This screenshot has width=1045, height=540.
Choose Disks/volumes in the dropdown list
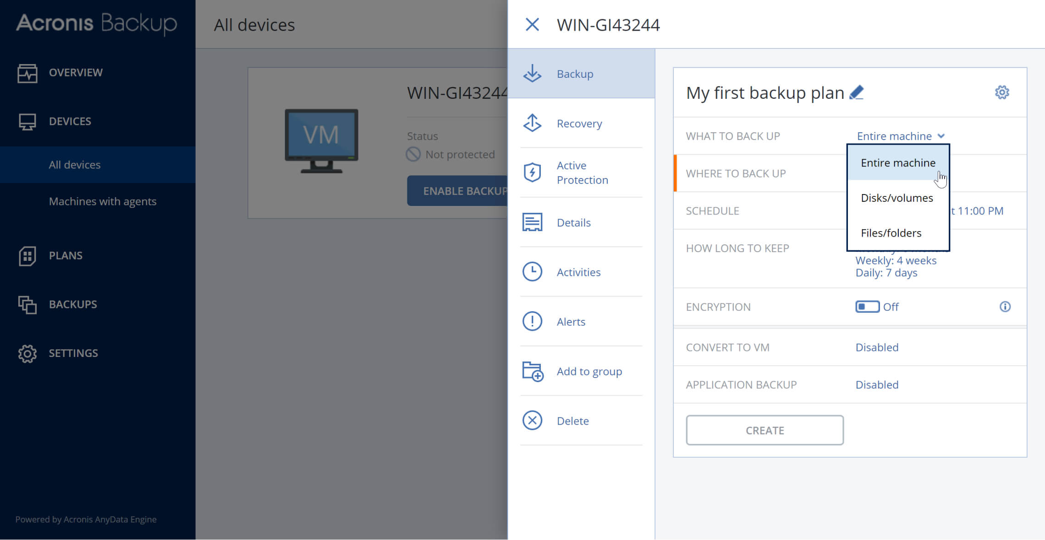[898, 198]
